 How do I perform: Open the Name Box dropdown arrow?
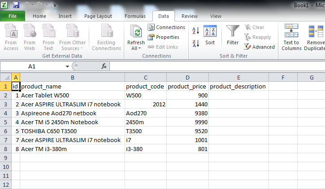(67, 66)
